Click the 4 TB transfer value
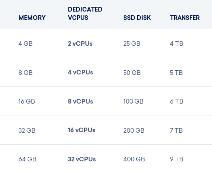The height and width of the screenshot is (172, 212). pos(176,43)
